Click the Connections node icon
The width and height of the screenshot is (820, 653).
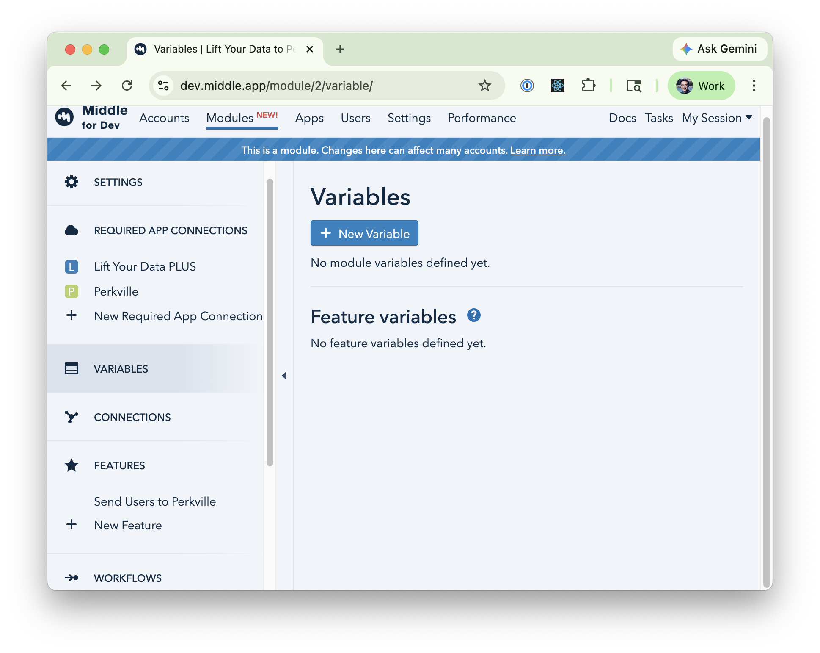(x=72, y=417)
